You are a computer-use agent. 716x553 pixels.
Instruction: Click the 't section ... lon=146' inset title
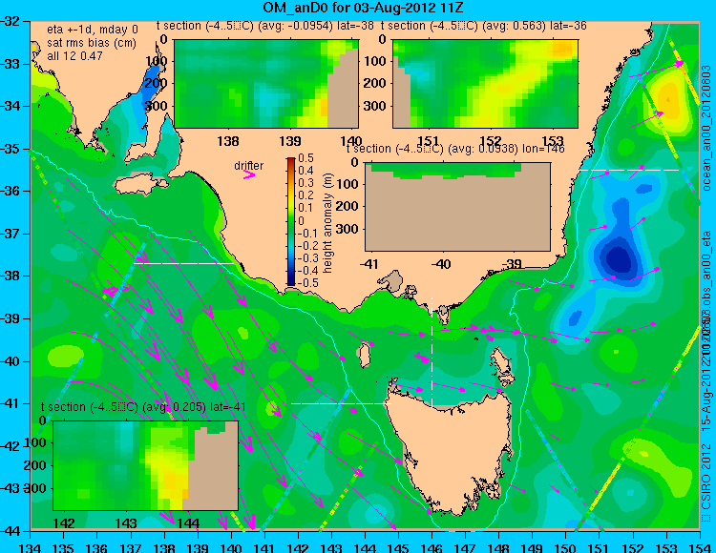pos(455,149)
